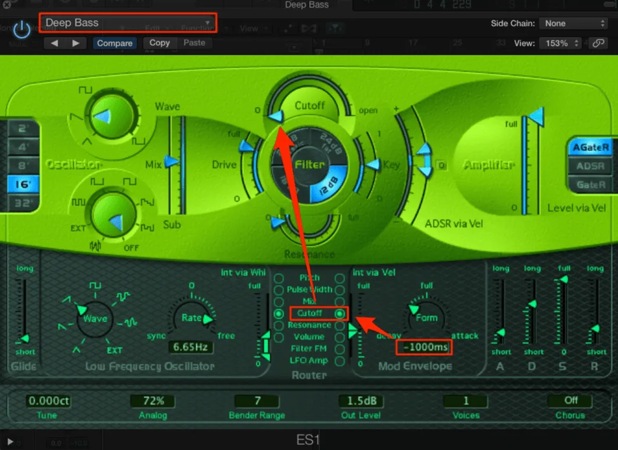The height and width of the screenshot is (450, 618).
Task: Enable Mod Envelope routing to Pitch
Action: (339, 278)
